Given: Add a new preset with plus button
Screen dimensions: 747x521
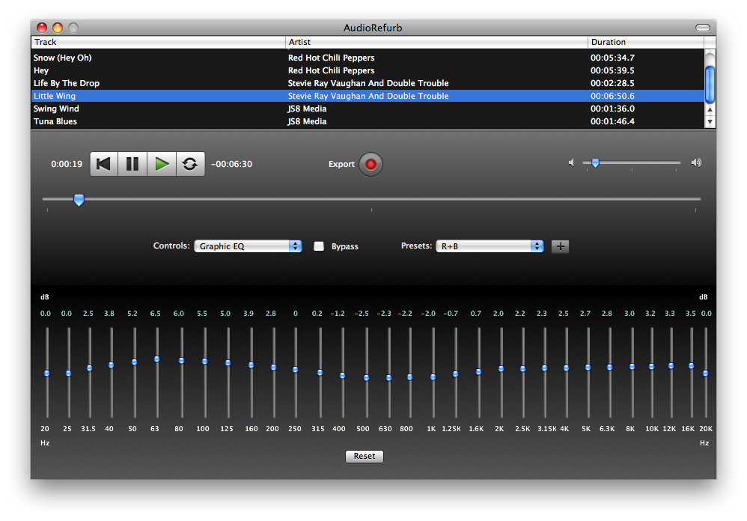Looking at the screenshot, I should [560, 246].
